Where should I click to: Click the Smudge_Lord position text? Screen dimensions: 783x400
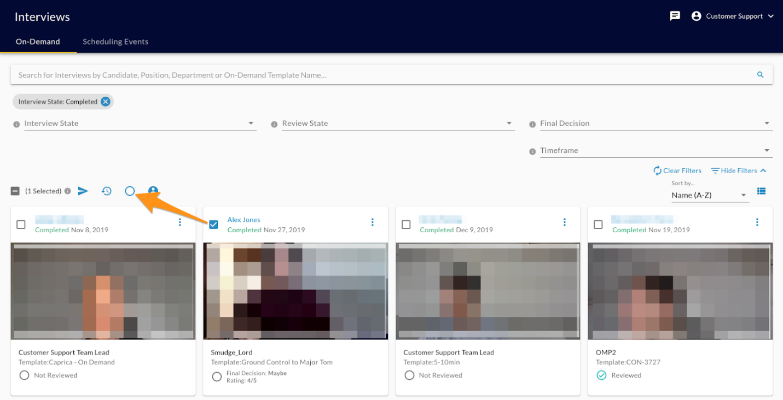coord(231,352)
